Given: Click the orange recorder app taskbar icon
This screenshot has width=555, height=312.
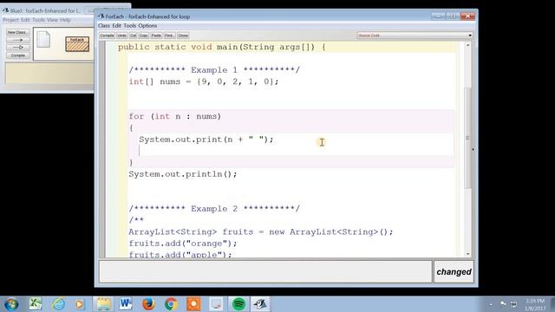Looking at the screenshot, I should tap(193, 304).
